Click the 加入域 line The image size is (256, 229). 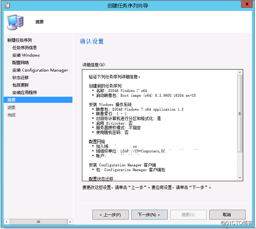click(x=116, y=146)
